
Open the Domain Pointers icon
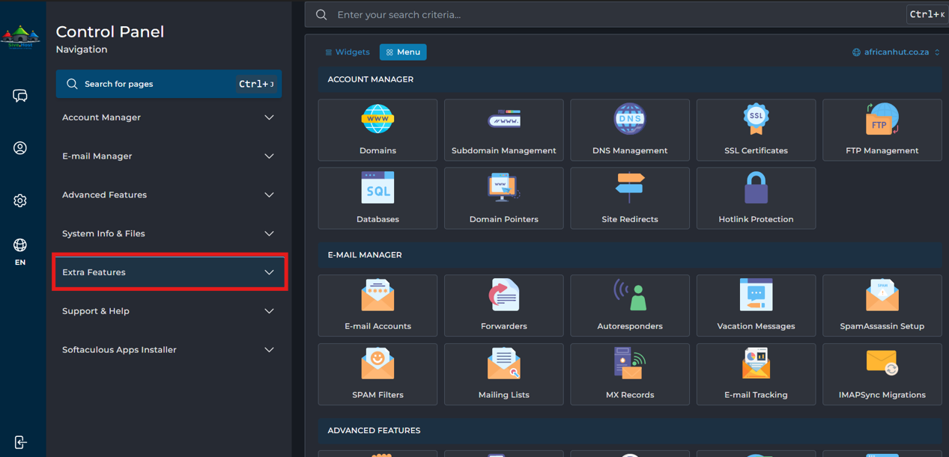click(x=504, y=198)
